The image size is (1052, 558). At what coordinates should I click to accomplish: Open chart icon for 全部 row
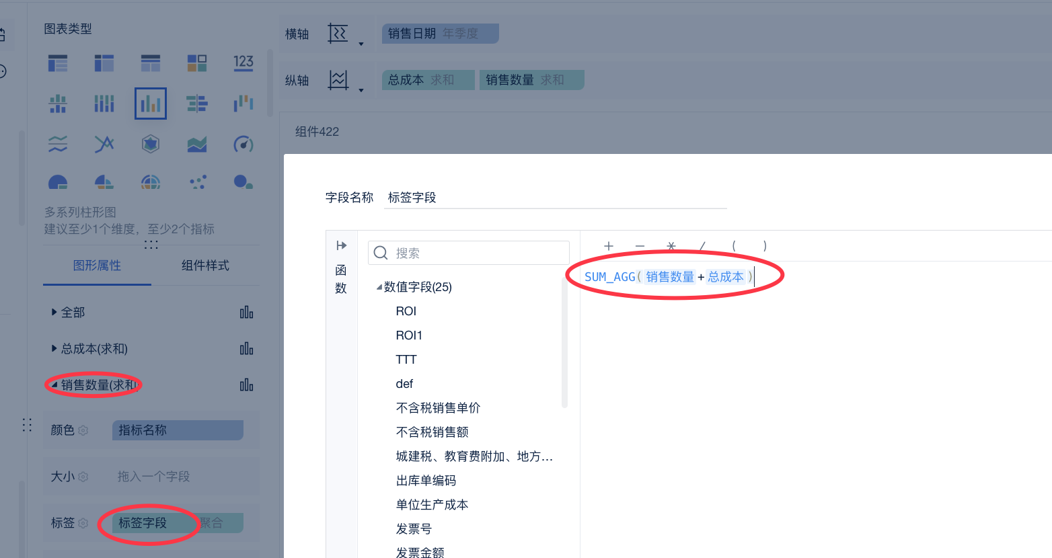(x=247, y=313)
